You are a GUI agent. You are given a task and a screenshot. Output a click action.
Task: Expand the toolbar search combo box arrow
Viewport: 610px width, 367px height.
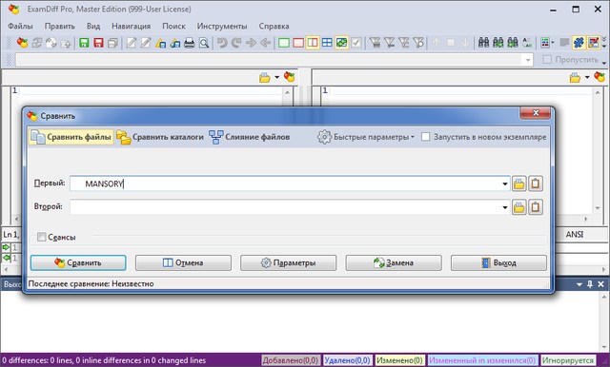(528, 60)
